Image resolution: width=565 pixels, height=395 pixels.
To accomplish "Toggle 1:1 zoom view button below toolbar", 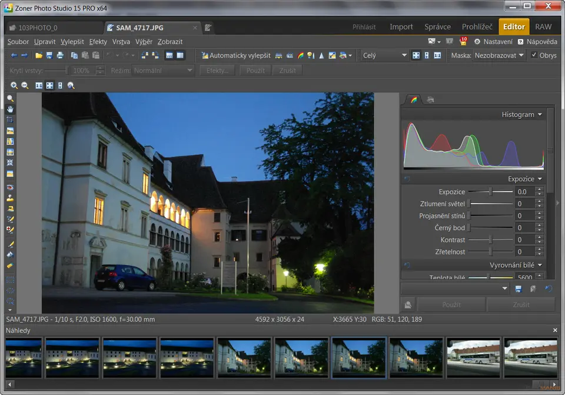I will coord(39,85).
